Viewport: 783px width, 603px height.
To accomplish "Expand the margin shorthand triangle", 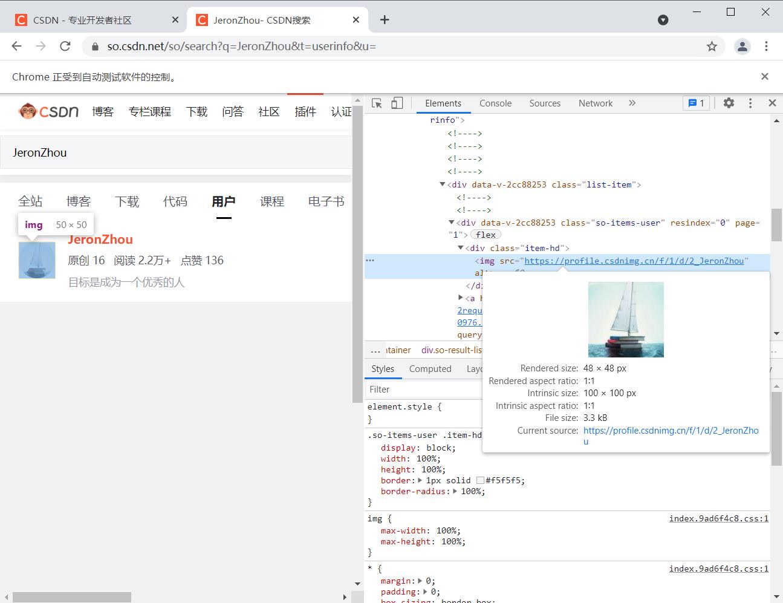I will coord(421,581).
